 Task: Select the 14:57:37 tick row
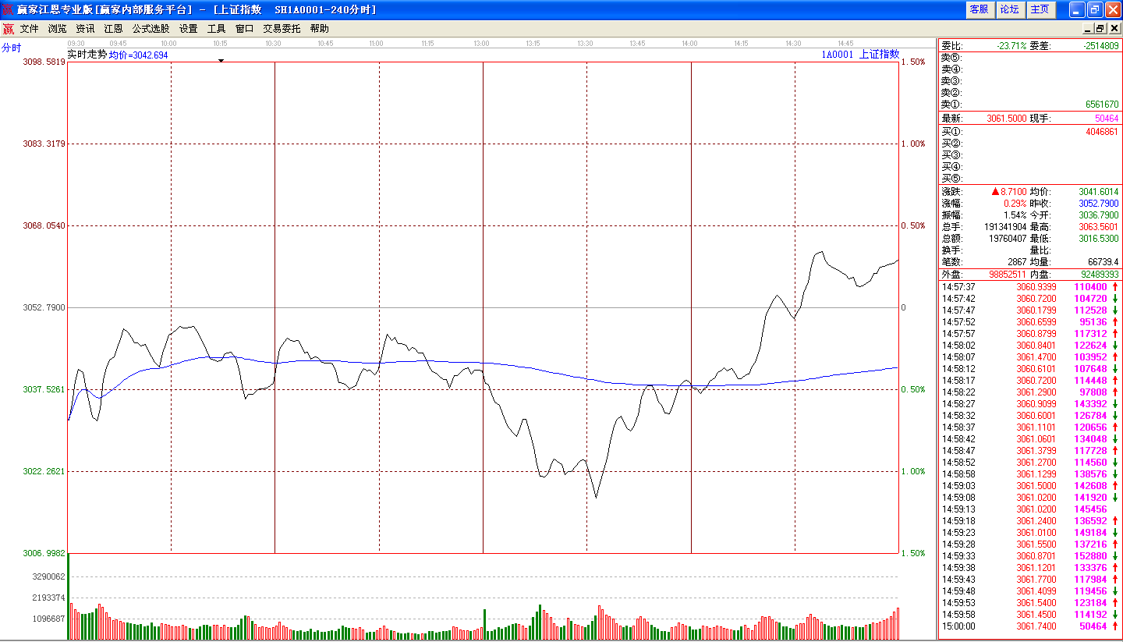(1030, 287)
